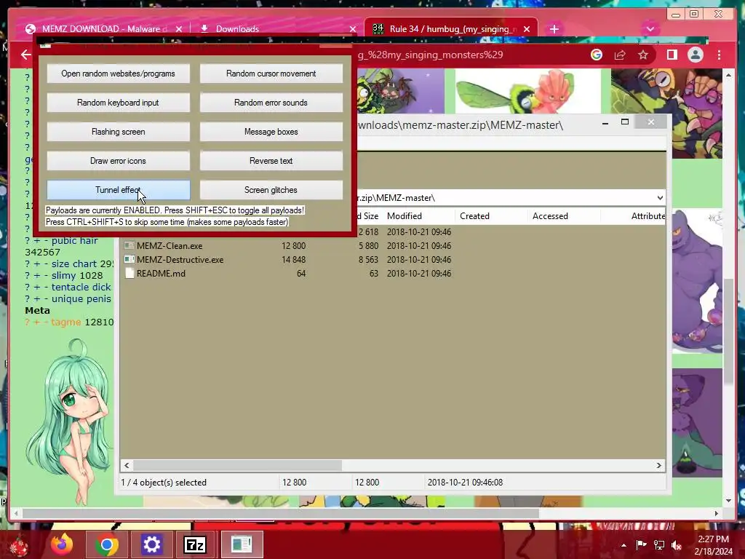
Task: Click the Google icon in the address bar
Action: [597, 55]
